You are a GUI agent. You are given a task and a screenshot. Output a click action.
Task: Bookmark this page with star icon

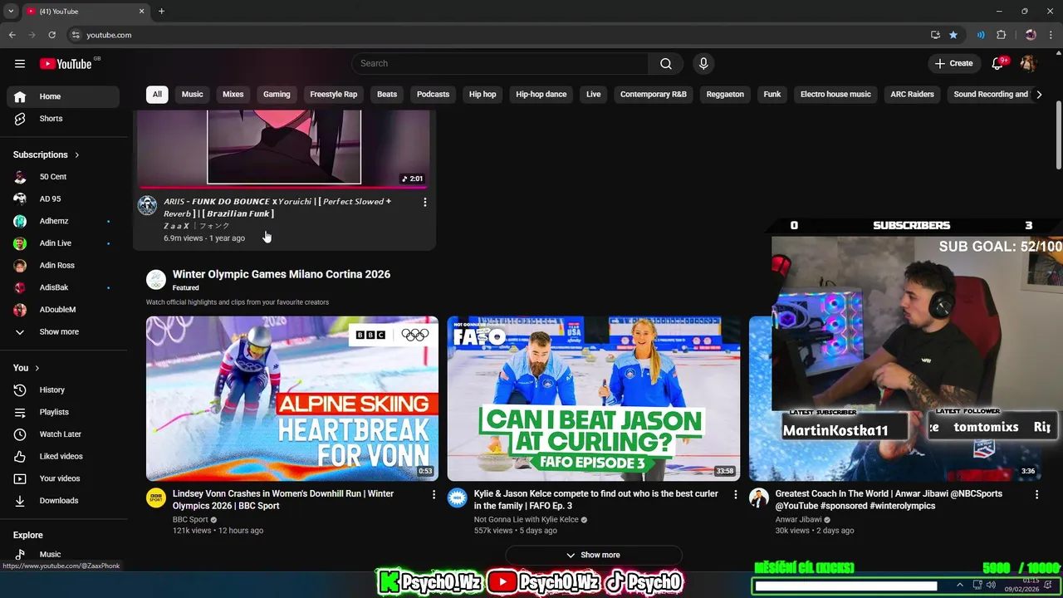[953, 35]
